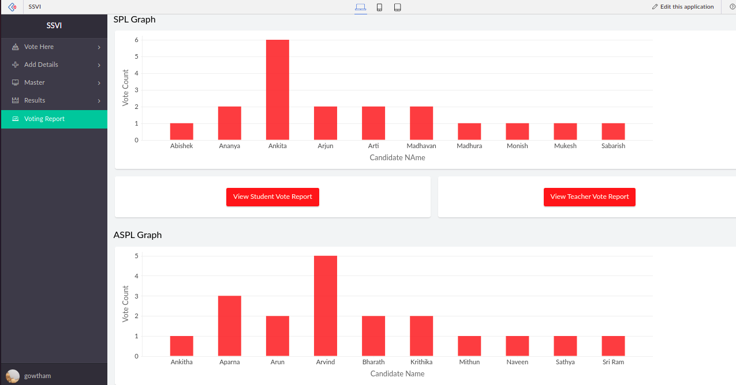Screen dimensions: 736x385
Task: Click Ankita's bar in the SPL graph
Action: click(277, 89)
